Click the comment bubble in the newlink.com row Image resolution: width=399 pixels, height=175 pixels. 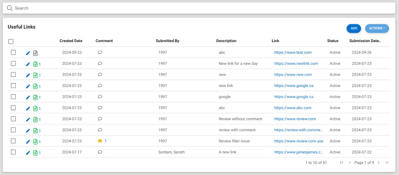(100, 63)
